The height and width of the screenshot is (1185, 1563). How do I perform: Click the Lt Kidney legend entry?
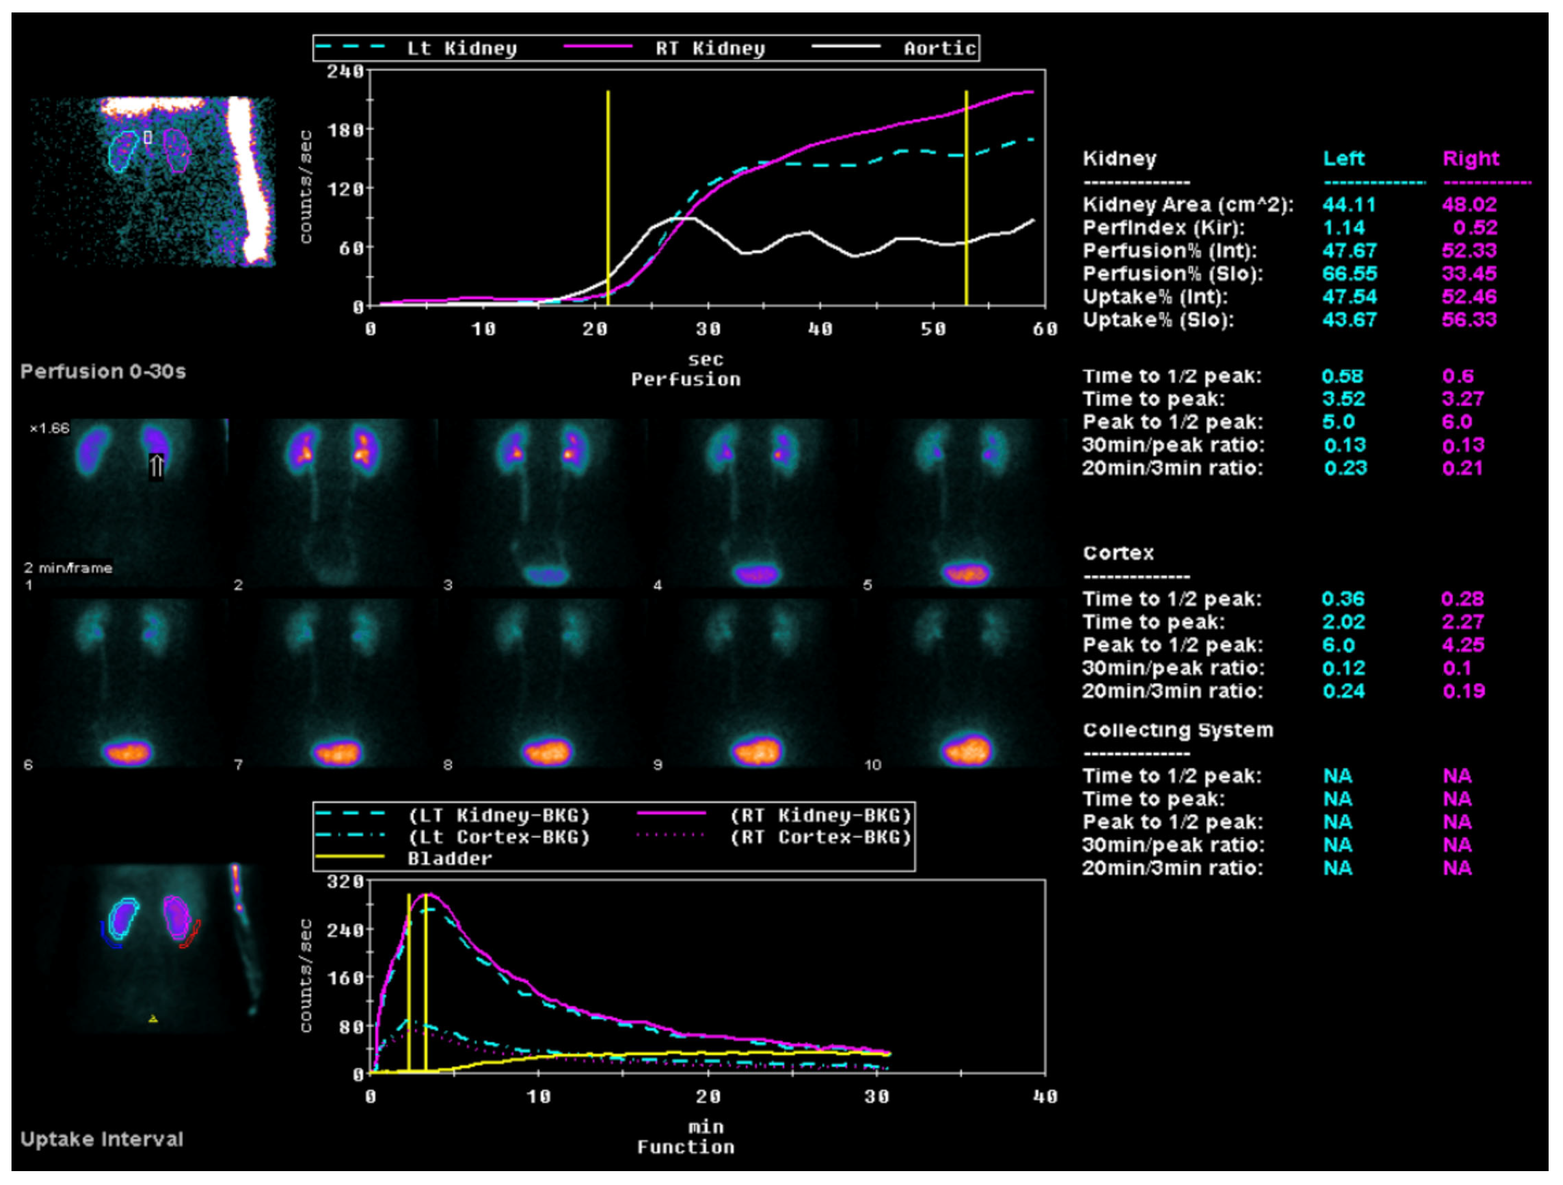coord(462,48)
